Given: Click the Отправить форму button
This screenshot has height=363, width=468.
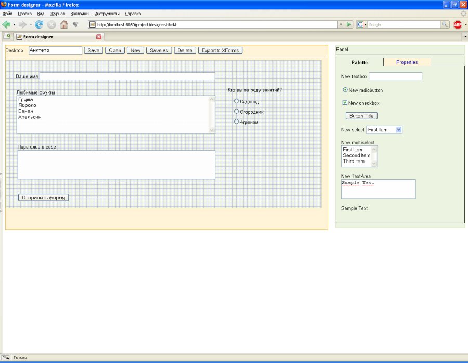Looking at the screenshot, I should (43, 197).
